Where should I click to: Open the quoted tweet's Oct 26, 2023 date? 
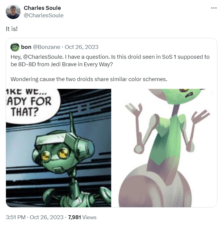tap(82, 47)
